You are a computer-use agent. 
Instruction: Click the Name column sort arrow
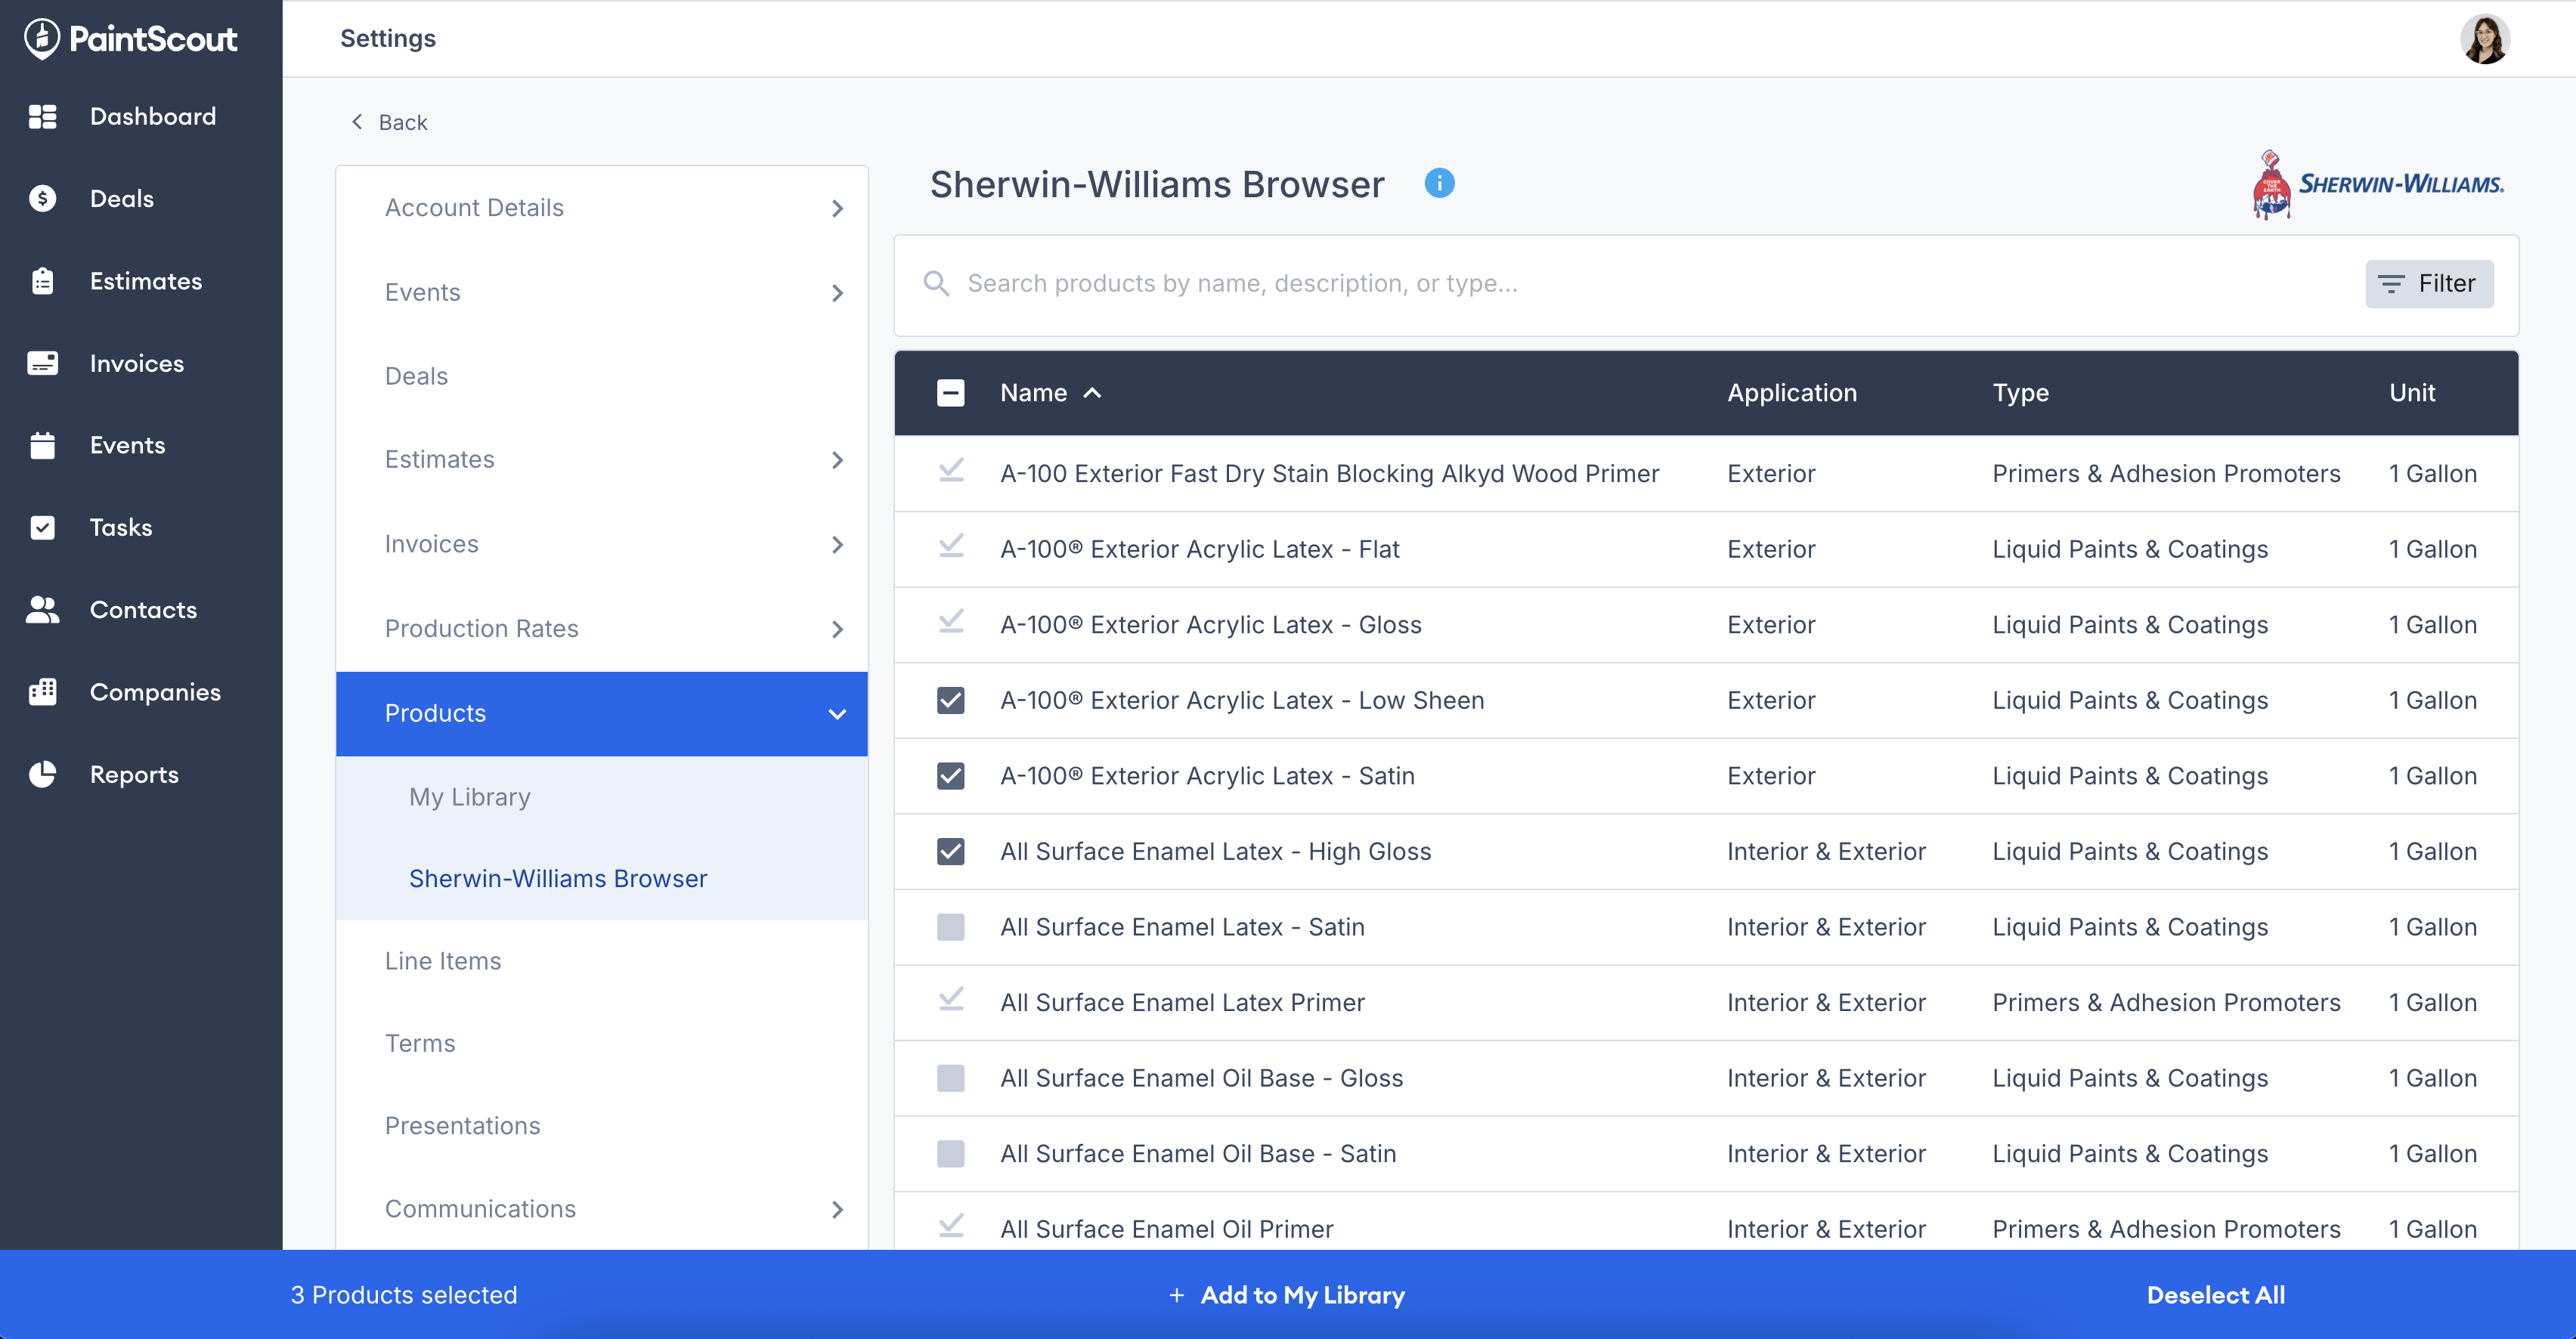(x=1093, y=393)
